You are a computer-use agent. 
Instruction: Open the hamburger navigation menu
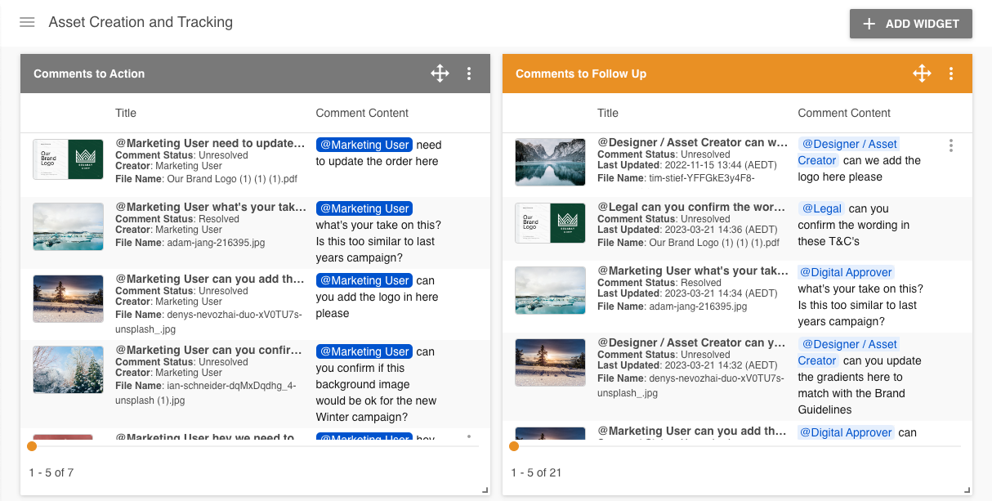point(27,23)
